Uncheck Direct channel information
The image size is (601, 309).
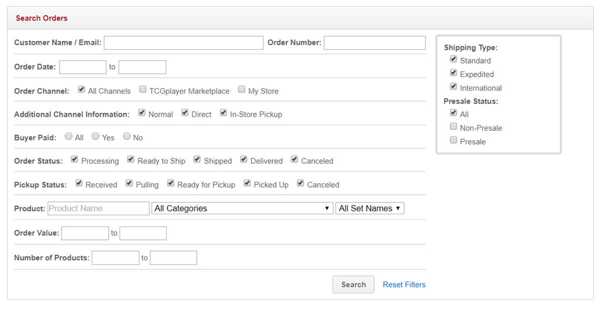pos(185,113)
